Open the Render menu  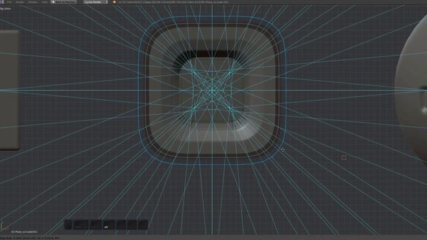pyautogui.click(x=19, y=2)
